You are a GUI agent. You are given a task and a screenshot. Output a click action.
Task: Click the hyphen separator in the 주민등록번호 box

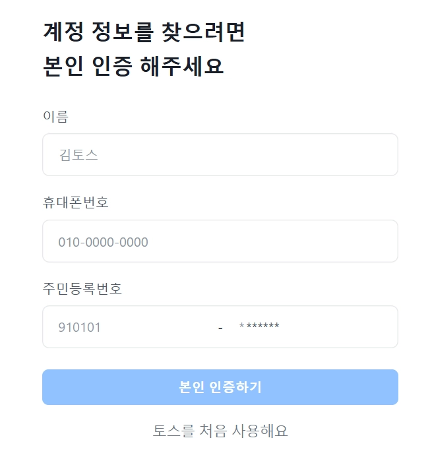[220, 328]
